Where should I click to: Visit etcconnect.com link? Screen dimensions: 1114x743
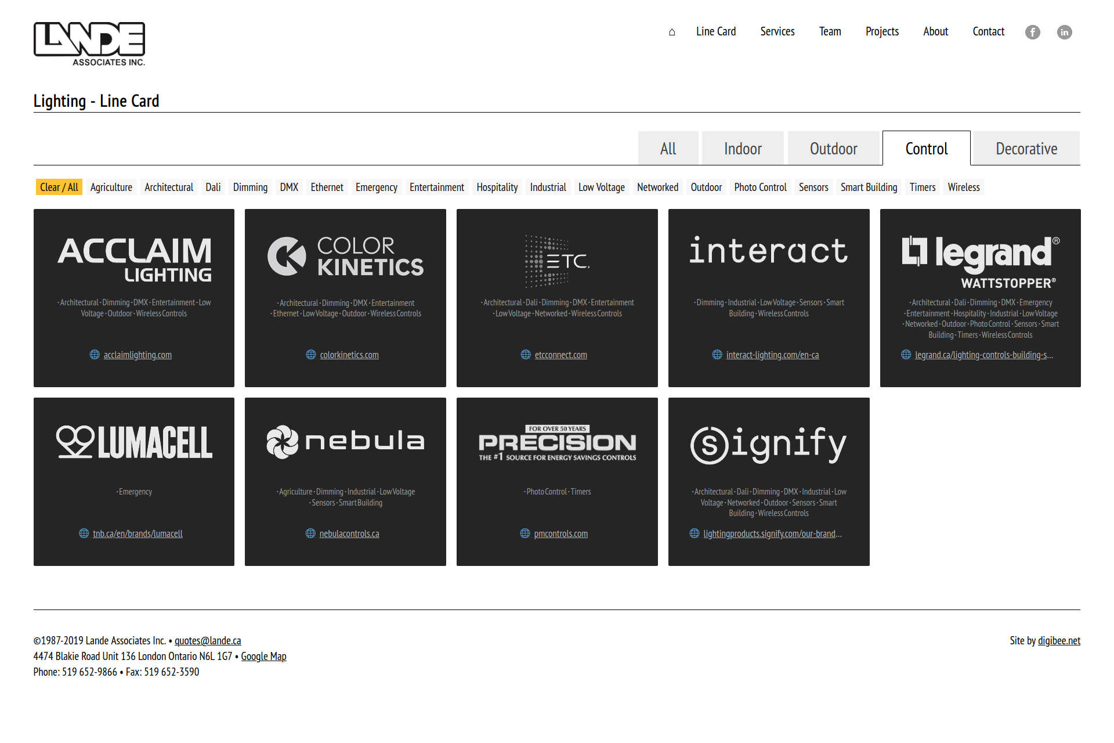tap(561, 355)
